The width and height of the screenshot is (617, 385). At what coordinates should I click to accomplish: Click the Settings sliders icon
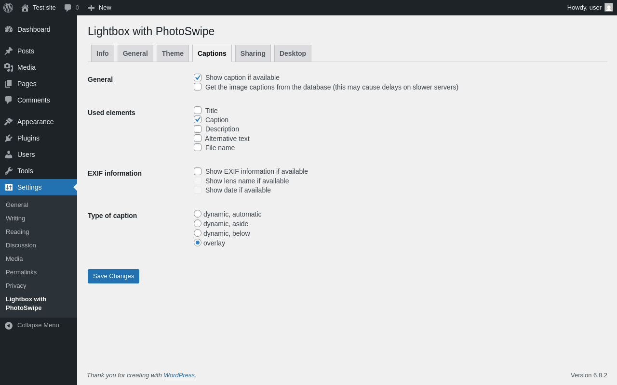[x=9, y=187]
